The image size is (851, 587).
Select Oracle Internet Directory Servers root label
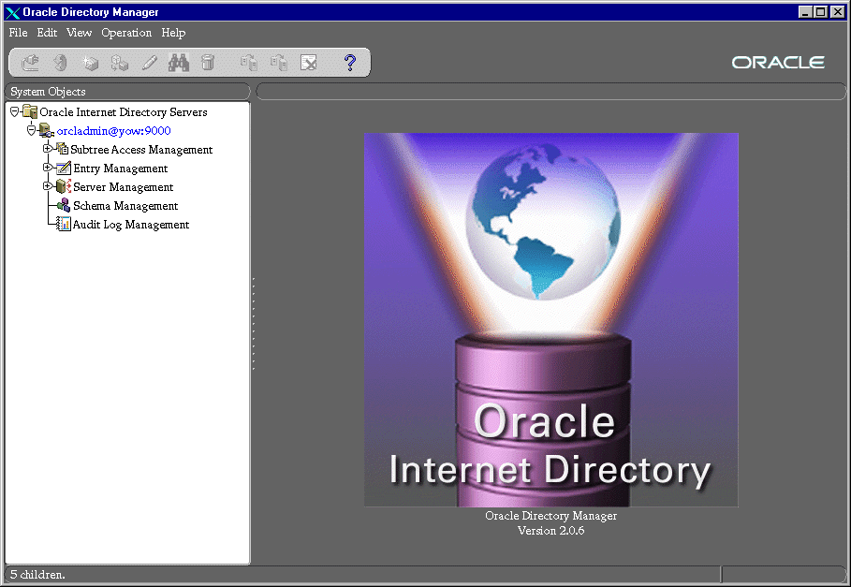point(123,112)
